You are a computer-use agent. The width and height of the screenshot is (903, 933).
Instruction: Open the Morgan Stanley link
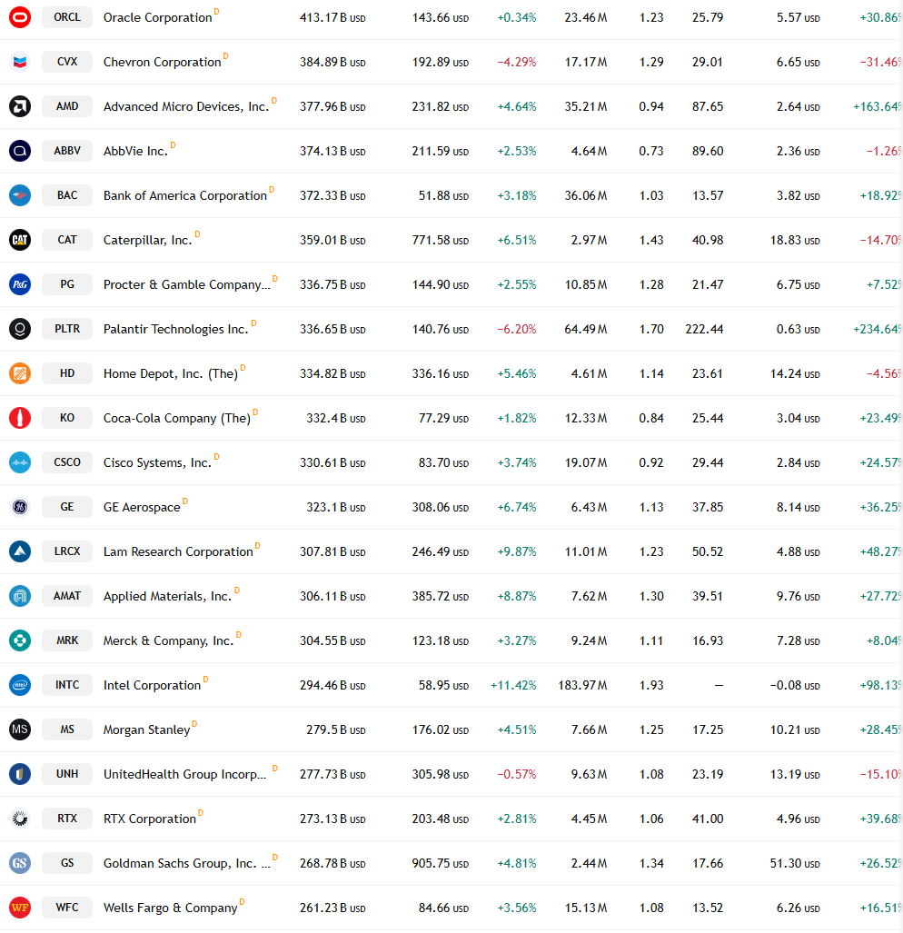tap(147, 730)
